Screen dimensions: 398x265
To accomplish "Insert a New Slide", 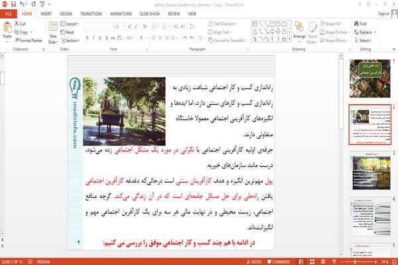I will [53, 33].
